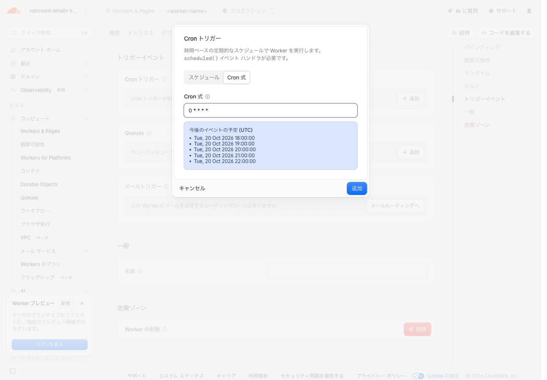547x380 pixels.
Task: Click the コンピュート icon in the sidebar
Action: (13, 119)
